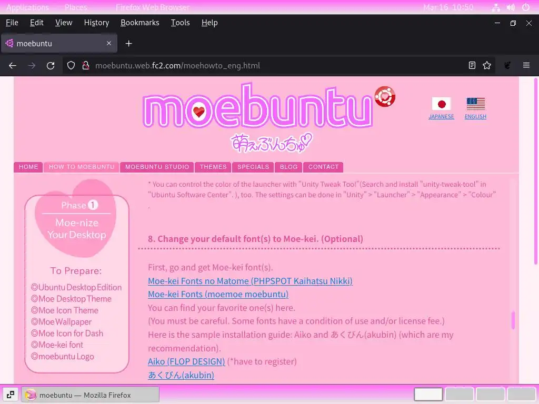
Task: Open a new tab with plus button
Action: (128, 43)
